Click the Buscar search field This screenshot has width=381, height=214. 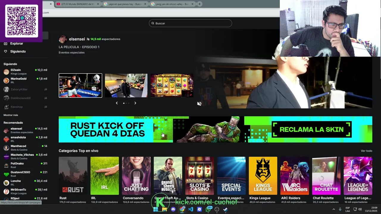(190, 23)
